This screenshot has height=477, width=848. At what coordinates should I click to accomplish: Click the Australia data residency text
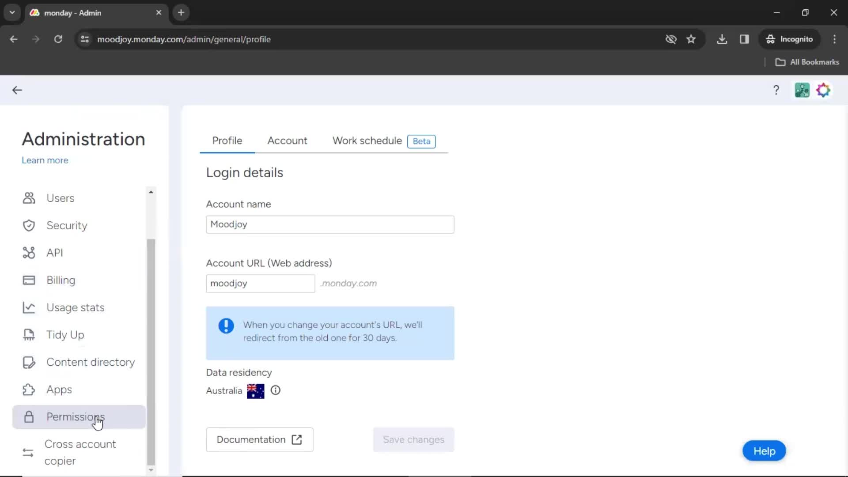pyautogui.click(x=224, y=391)
